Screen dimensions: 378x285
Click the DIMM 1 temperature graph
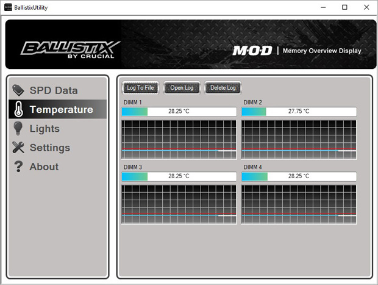click(179, 140)
